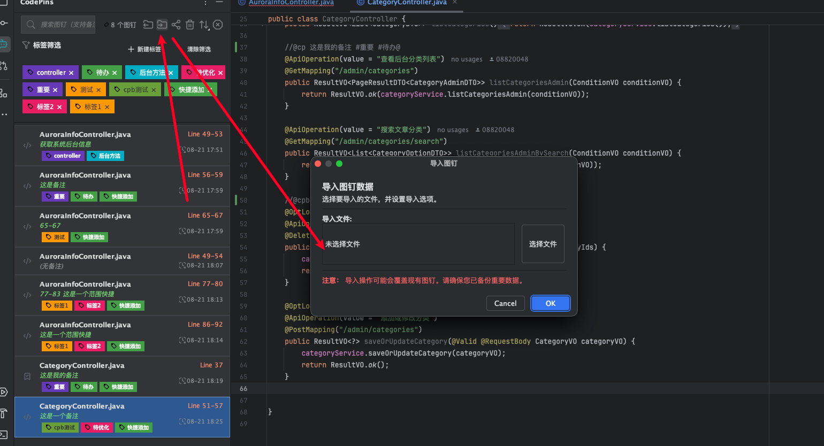This screenshot has height=446, width=824.
Task: Switch to the AuroraInfoController.java editor tab
Action: 291,2
